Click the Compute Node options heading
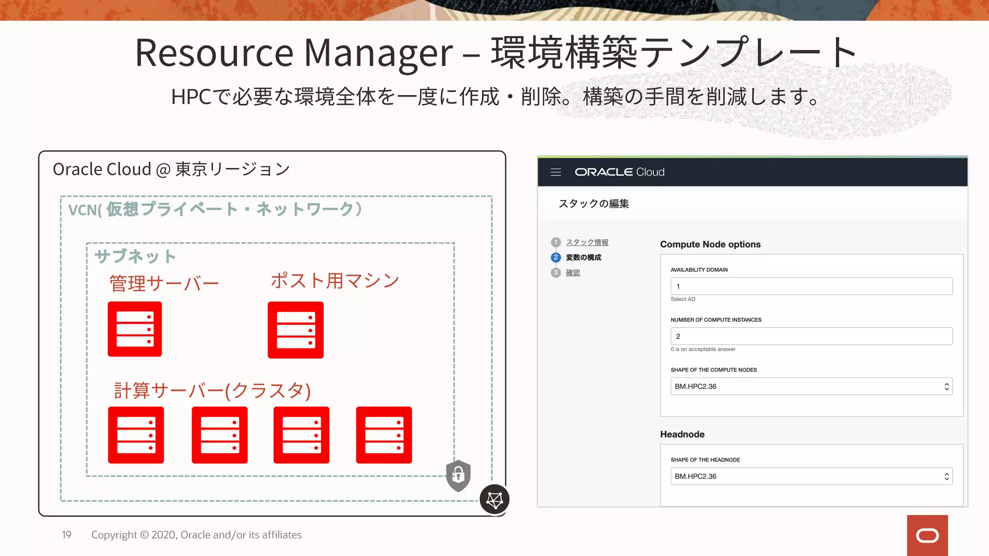 pos(710,244)
